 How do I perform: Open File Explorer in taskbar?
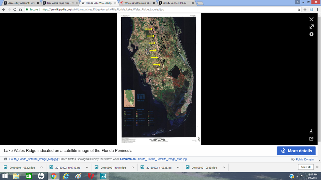pos(16,176)
